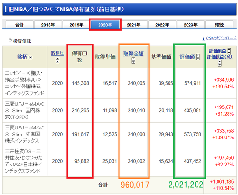The height and width of the screenshot is (195, 238).
Task: Select the eMAXIS Slim 国内株式(TOPIX) fund name
Action: point(24,110)
